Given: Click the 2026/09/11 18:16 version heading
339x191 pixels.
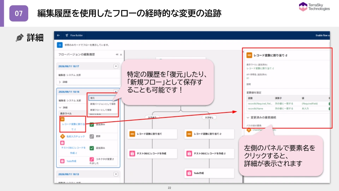Looking at the screenshot, I should [69, 92].
